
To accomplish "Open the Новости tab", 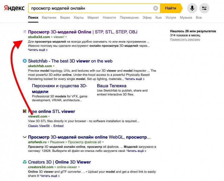I will click(109, 17).
